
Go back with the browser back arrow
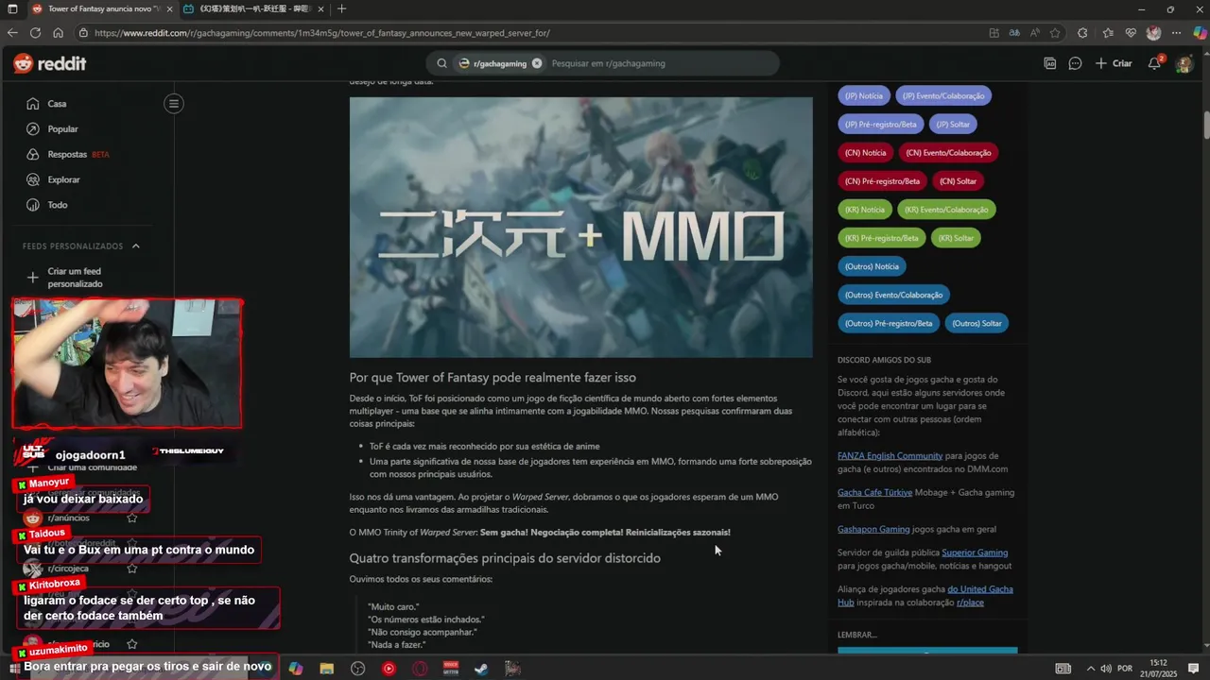coord(12,32)
